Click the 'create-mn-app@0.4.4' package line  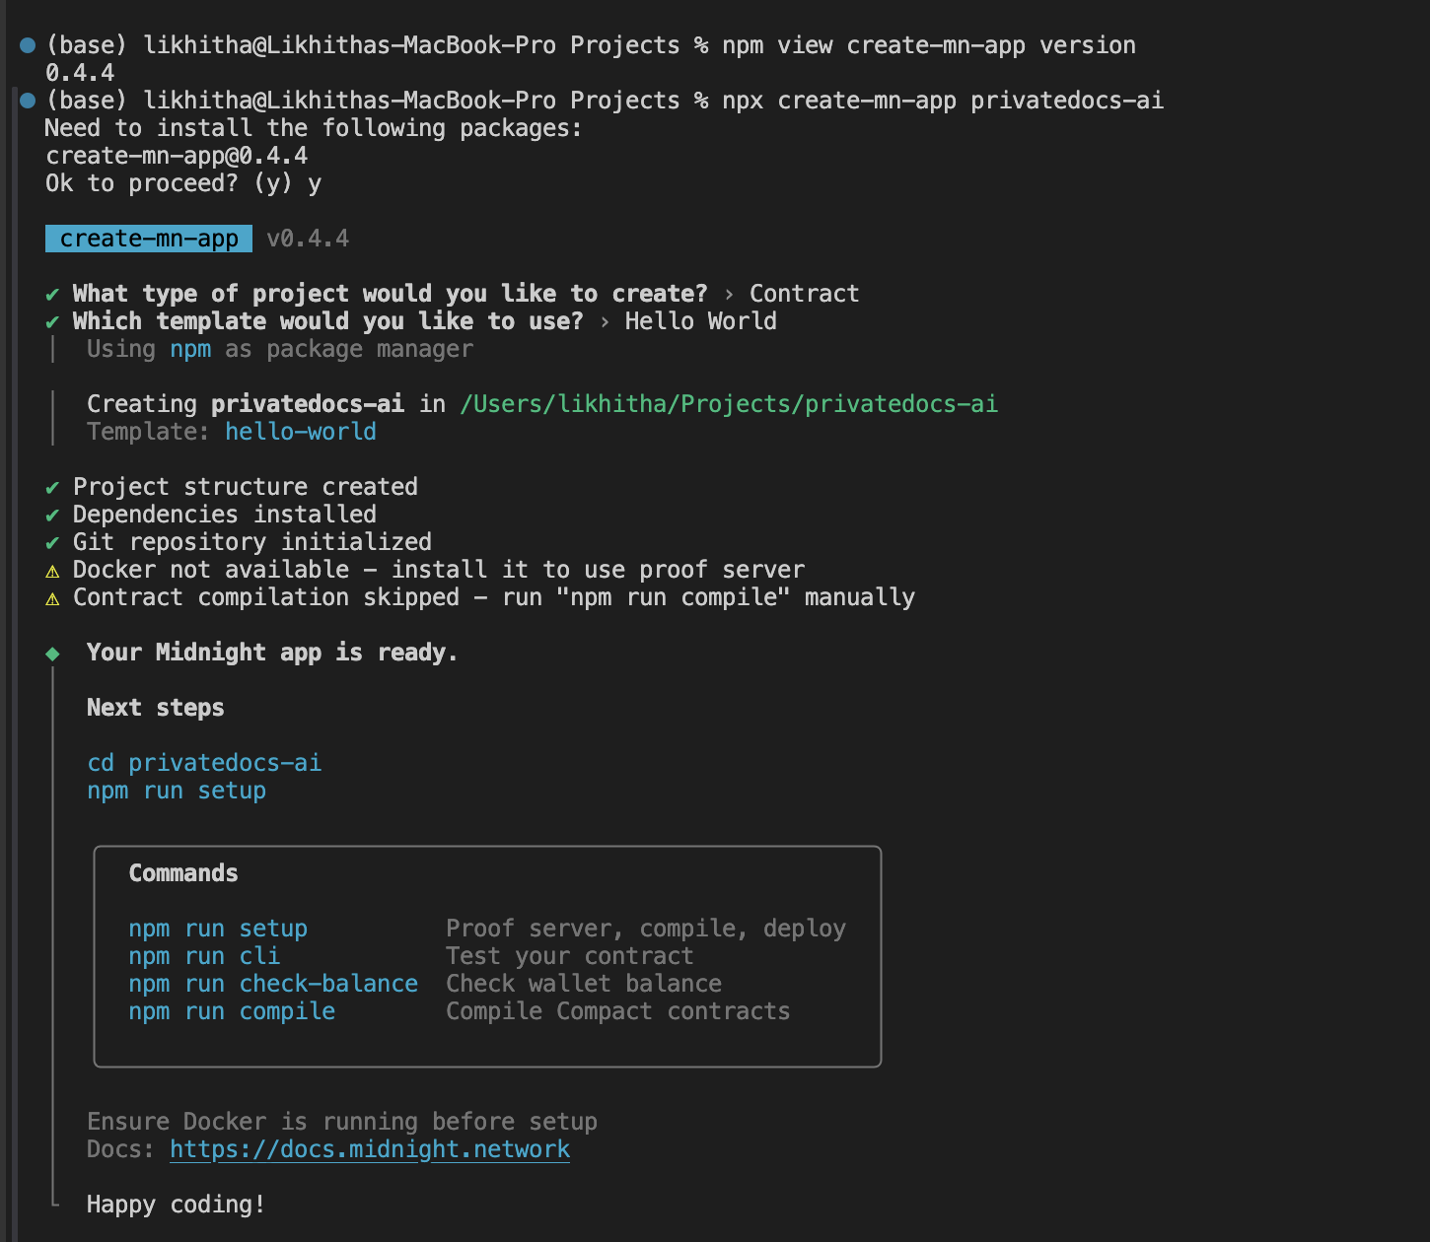tap(177, 156)
